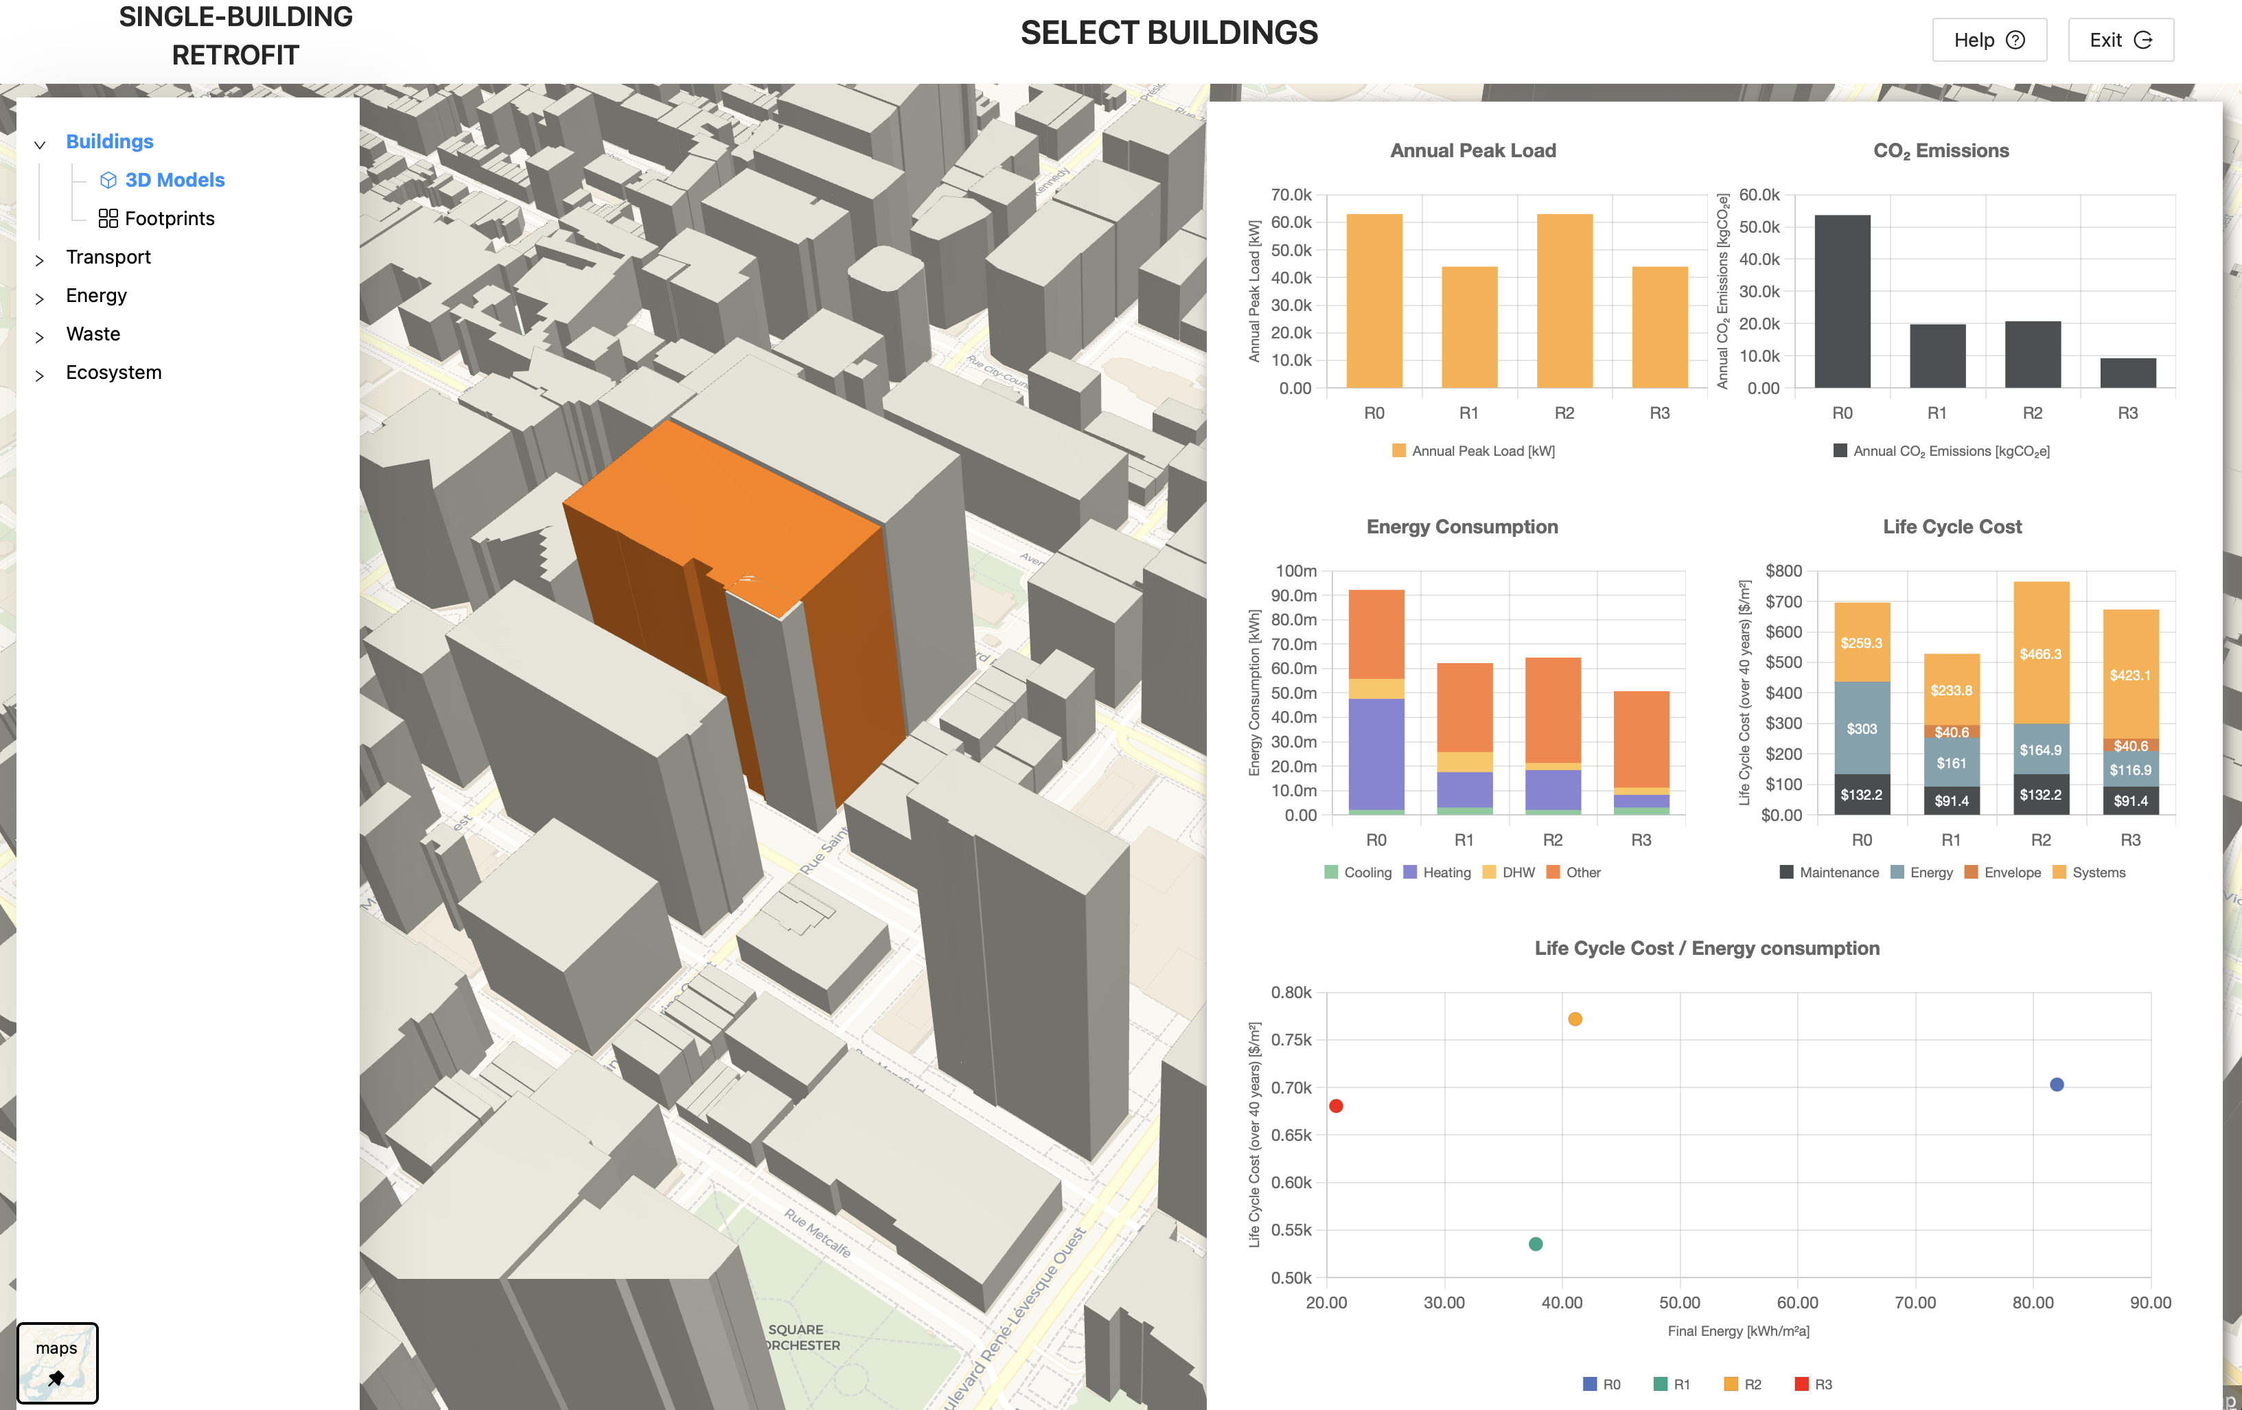Click the Life Cycle Cost chart title

[1952, 527]
